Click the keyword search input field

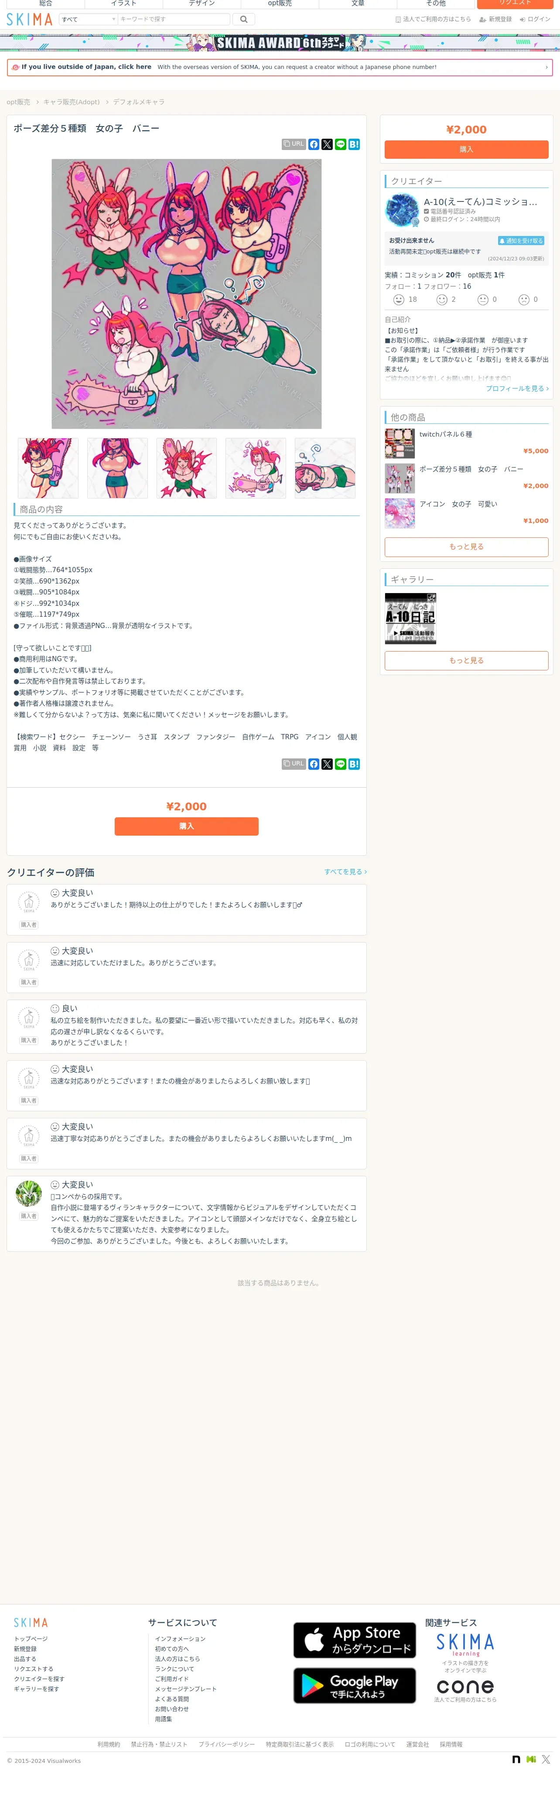point(174,20)
